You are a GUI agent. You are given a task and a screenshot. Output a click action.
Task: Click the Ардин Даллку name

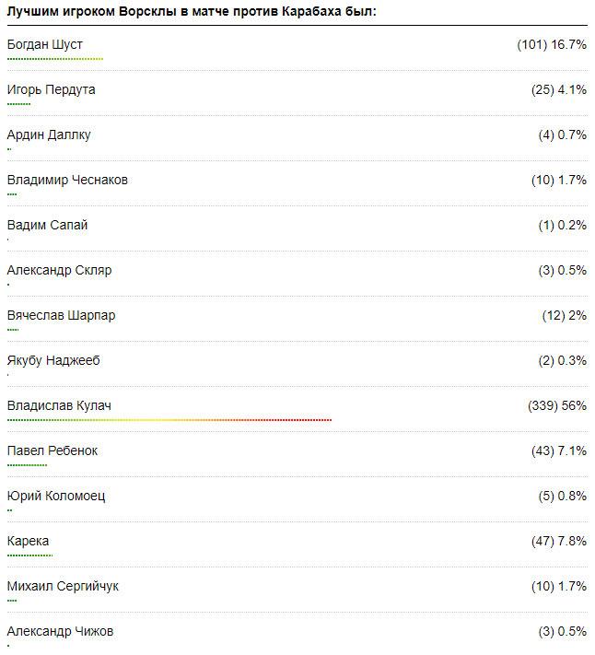49,135
